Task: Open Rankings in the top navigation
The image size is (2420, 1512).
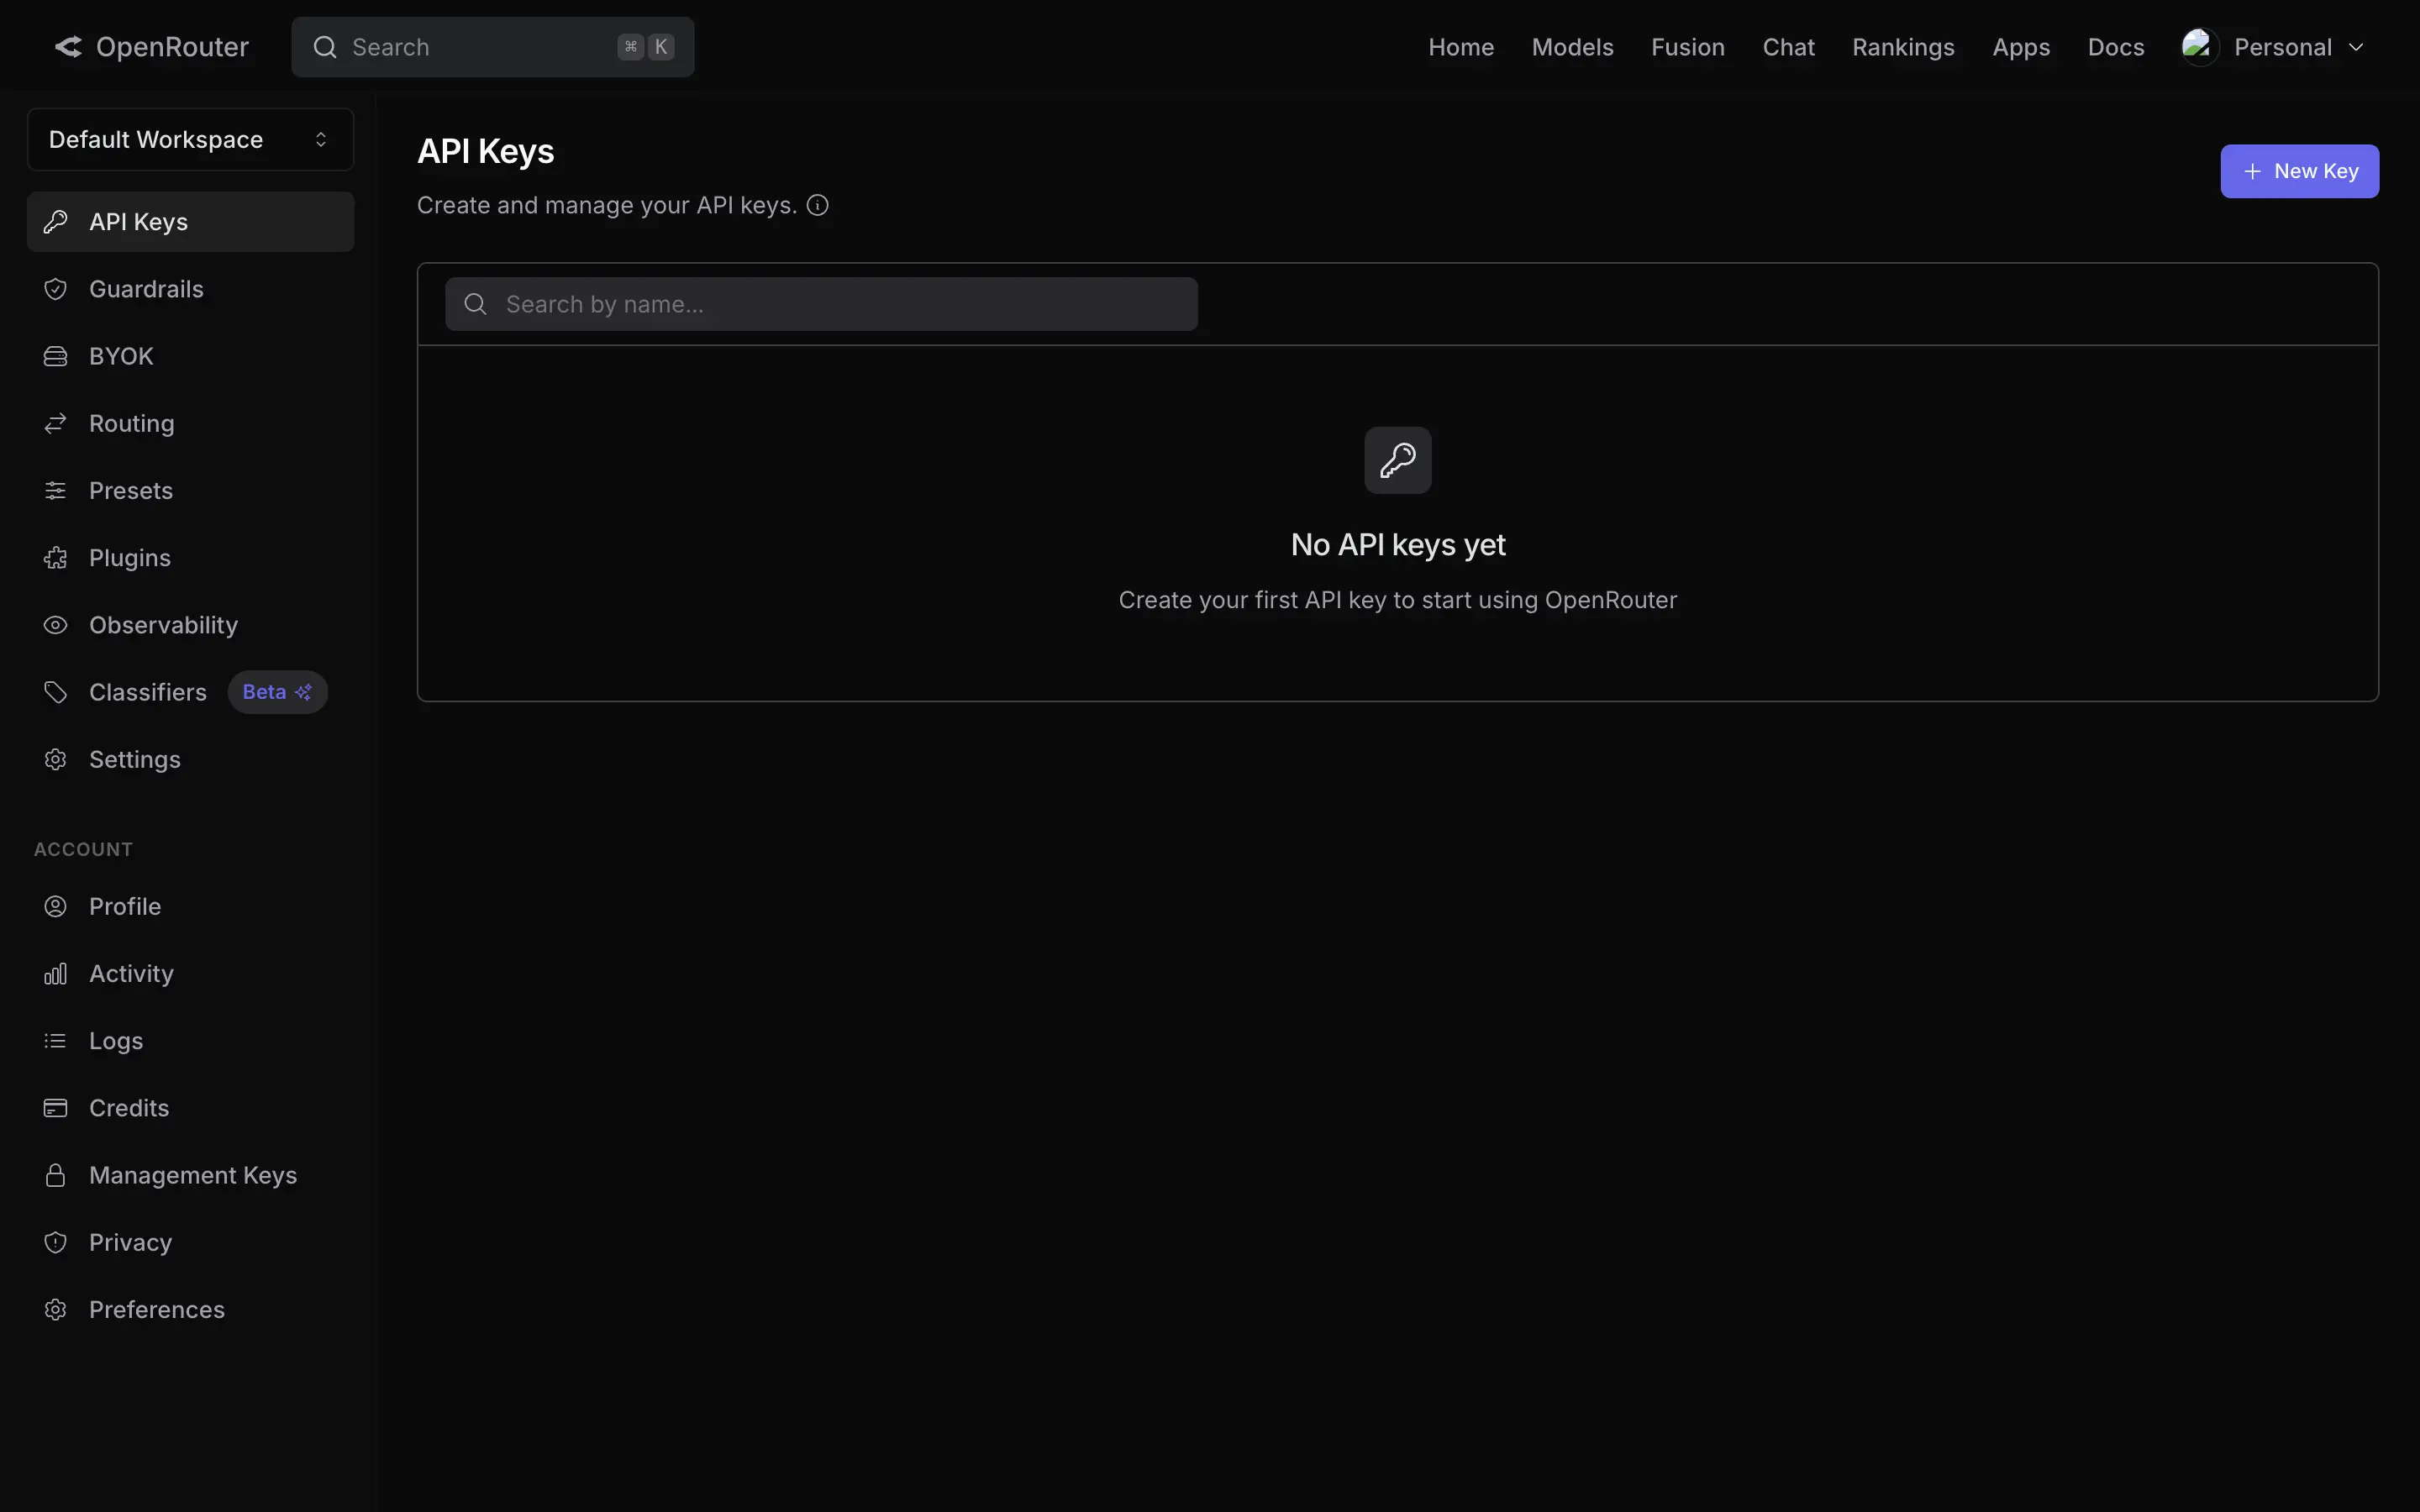Action: 1903,47
